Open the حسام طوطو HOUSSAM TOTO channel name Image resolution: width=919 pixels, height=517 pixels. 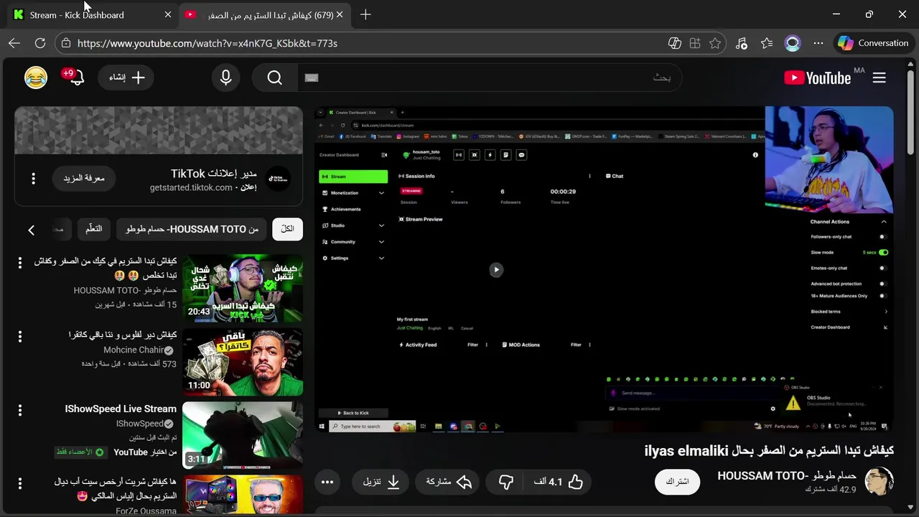click(787, 475)
